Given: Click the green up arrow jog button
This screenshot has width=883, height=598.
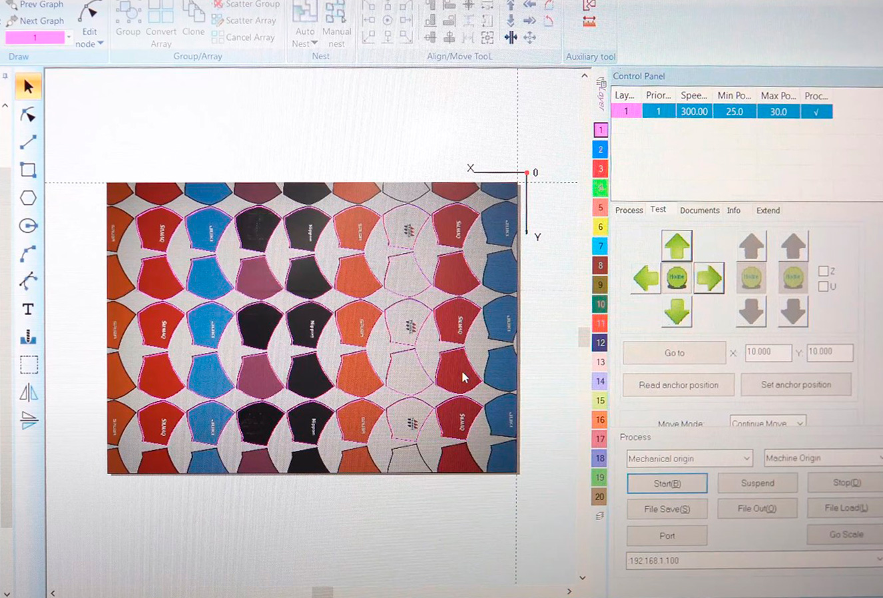Looking at the screenshot, I should tap(677, 246).
